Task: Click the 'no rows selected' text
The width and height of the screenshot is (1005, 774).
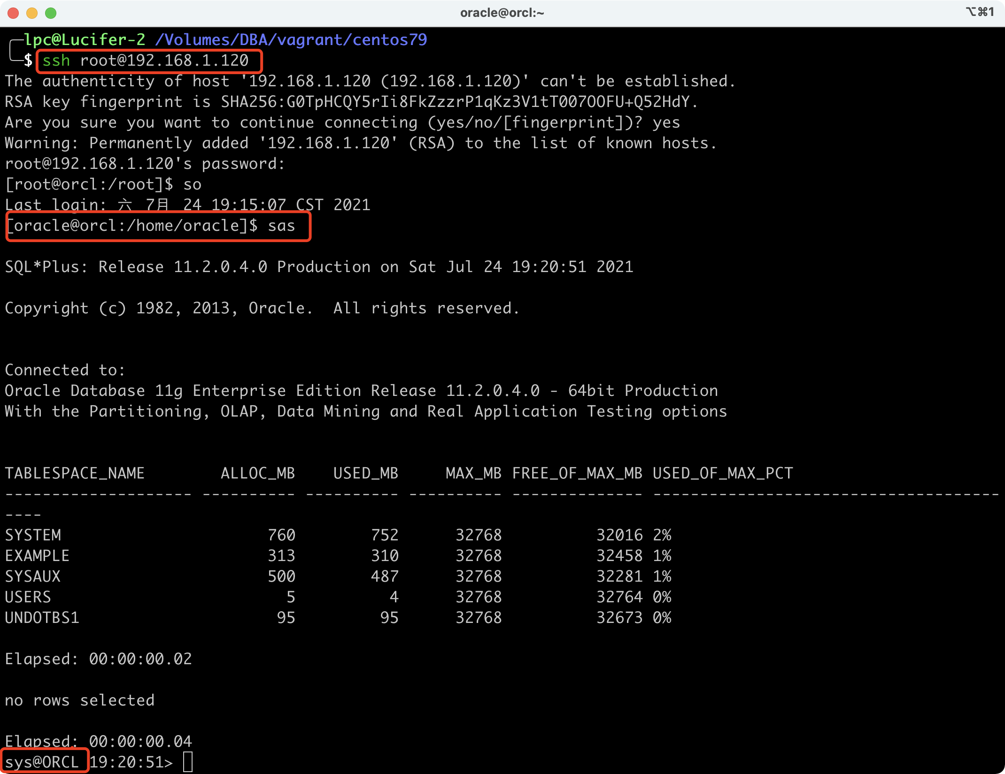Action: [80, 700]
